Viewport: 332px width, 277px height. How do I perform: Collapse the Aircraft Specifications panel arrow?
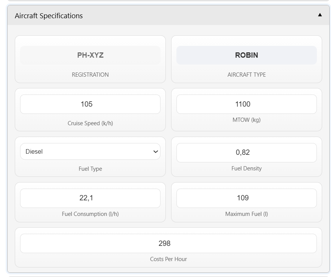coord(320,15)
